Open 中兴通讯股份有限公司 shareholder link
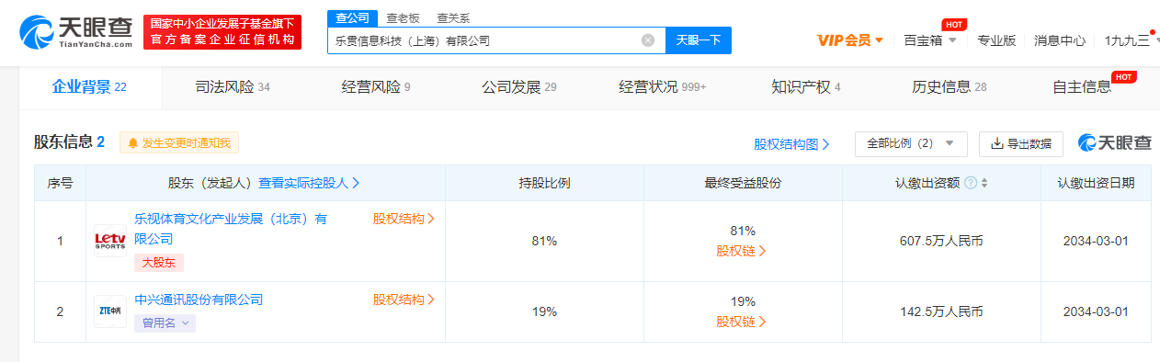The height and width of the screenshot is (362, 1160). [x=199, y=300]
